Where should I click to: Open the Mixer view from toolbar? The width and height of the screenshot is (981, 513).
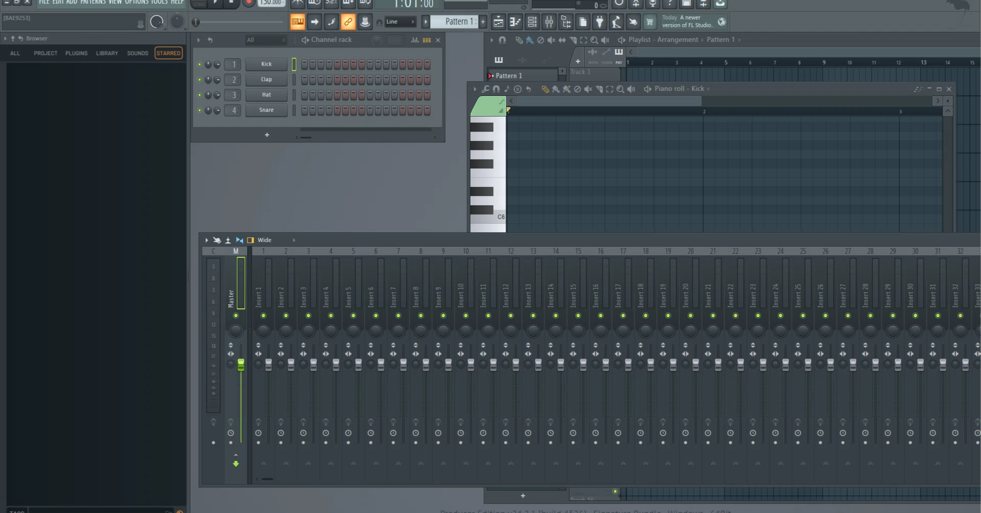[x=549, y=22]
